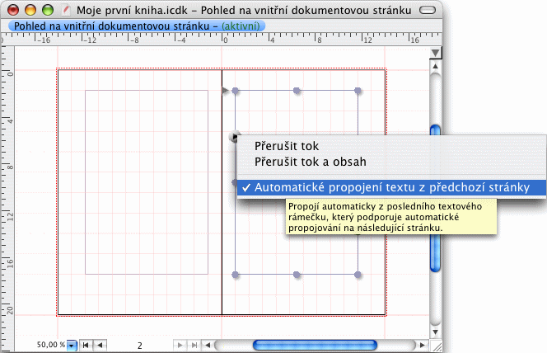Viewport: 547px width, 353px height.
Task: Click the bottom-center handle of the selected text frame
Action: pos(296,274)
